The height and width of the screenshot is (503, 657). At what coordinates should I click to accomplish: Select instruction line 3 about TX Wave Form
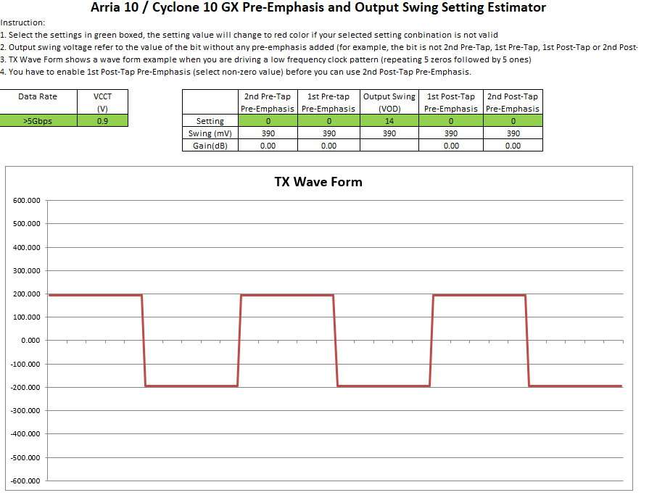tap(265, 59)
